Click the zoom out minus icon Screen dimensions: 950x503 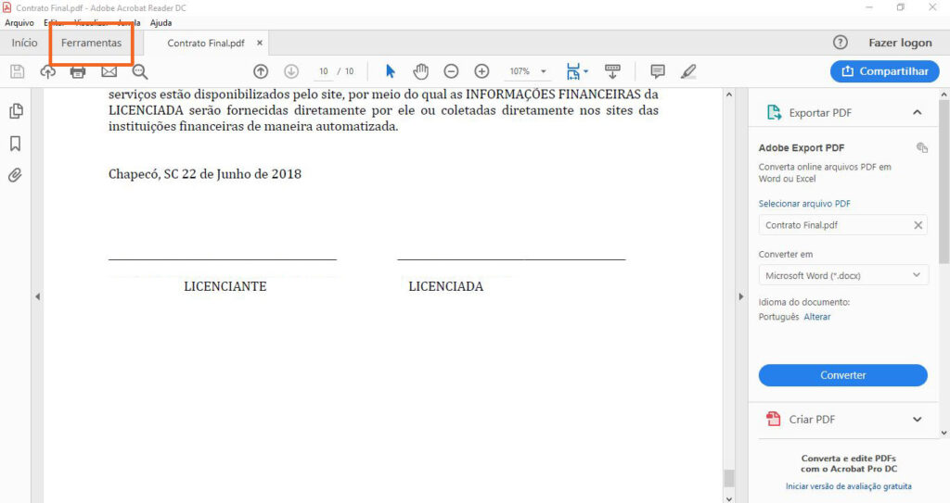coord(451,71)
